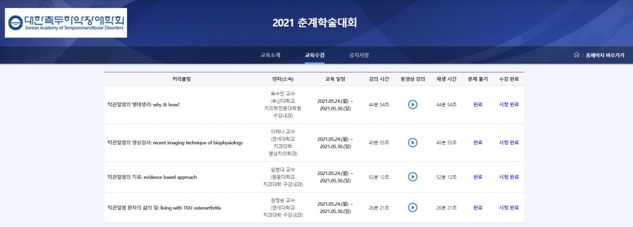Switch to the 교육수강 tab
This screenshot has height=227, width=633.
(x=315, y=55)
